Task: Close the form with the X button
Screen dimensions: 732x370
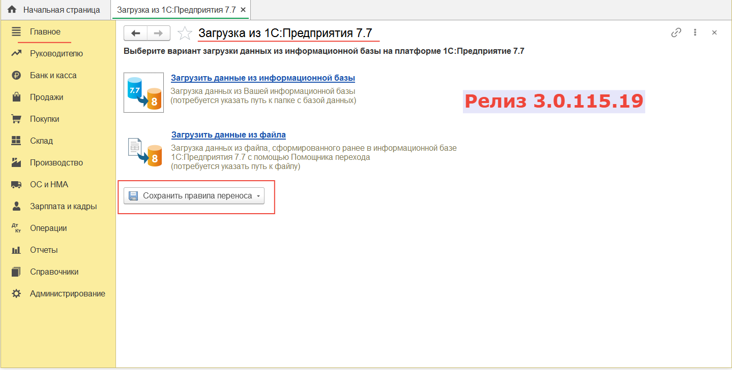Action: pos(714,32)
